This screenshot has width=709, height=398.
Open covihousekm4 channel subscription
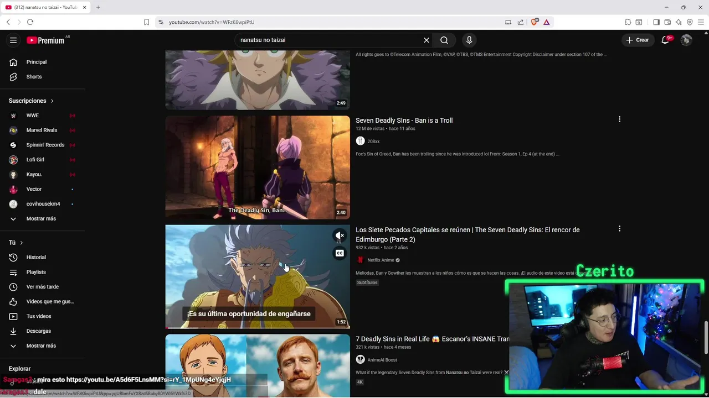[42, 204]
